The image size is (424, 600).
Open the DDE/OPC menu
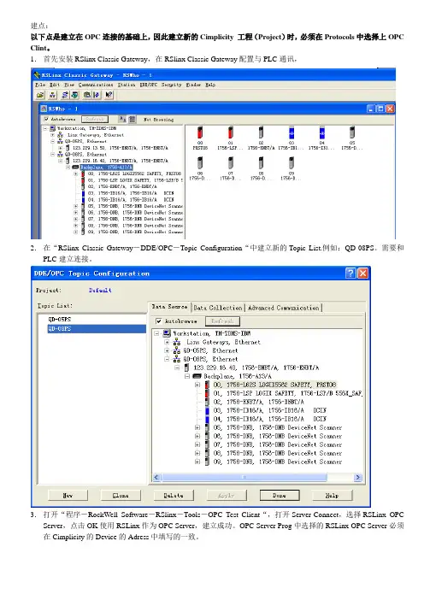[x=148, y=85]
